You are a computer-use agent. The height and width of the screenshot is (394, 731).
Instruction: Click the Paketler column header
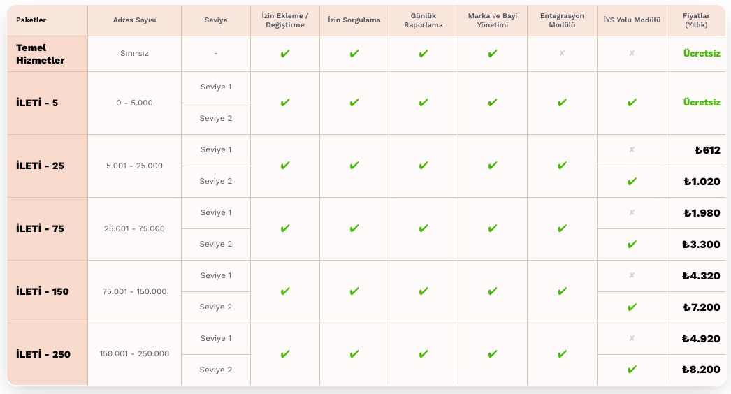(x=31, y=20)
